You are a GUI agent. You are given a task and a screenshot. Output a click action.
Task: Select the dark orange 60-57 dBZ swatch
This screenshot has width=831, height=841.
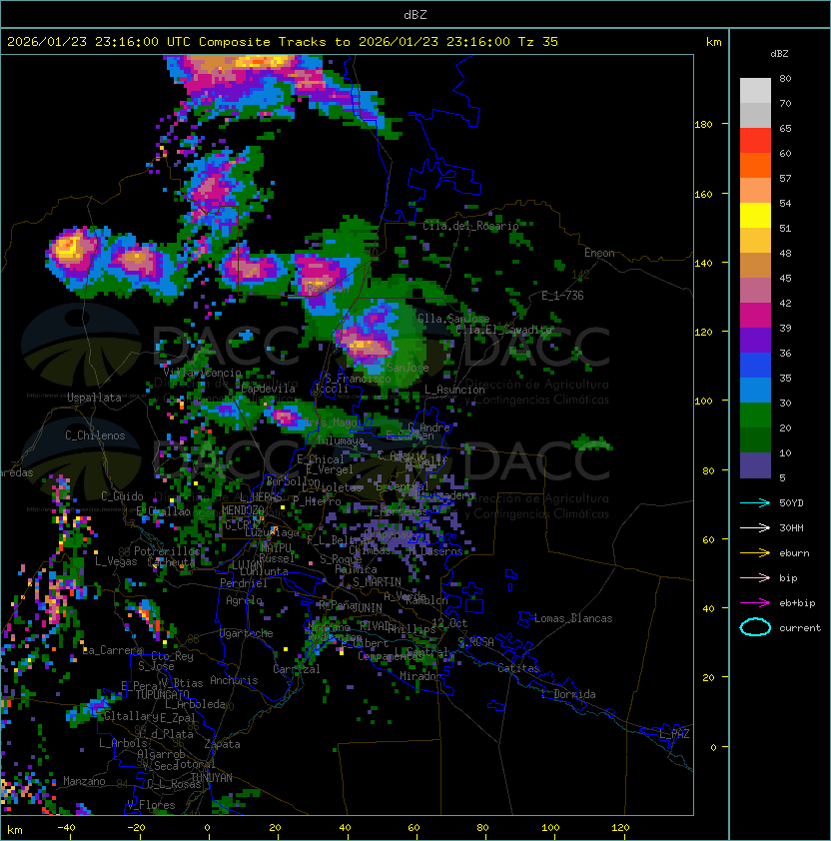pos(755,166)
